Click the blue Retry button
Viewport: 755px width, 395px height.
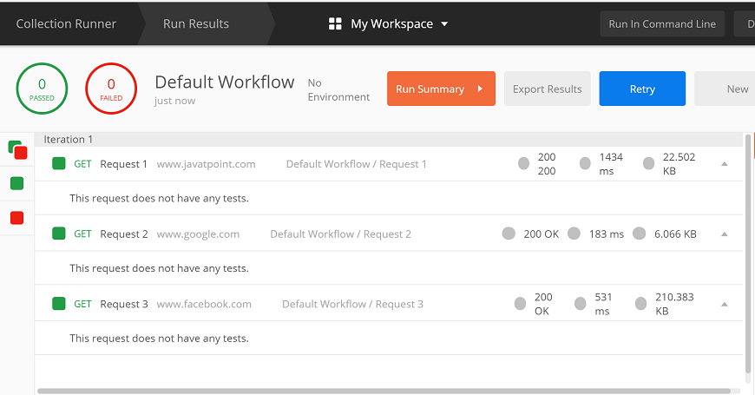coord(642,89)
